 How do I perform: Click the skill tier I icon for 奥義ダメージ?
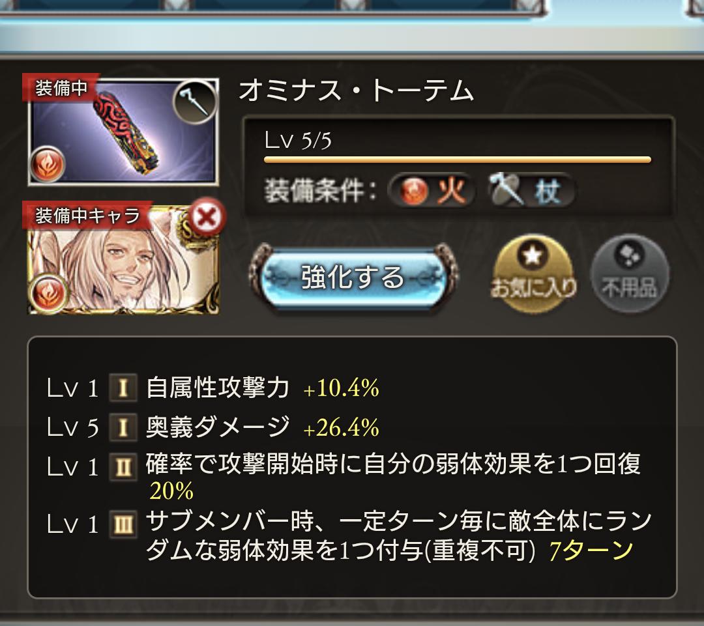tap(123, 427)
